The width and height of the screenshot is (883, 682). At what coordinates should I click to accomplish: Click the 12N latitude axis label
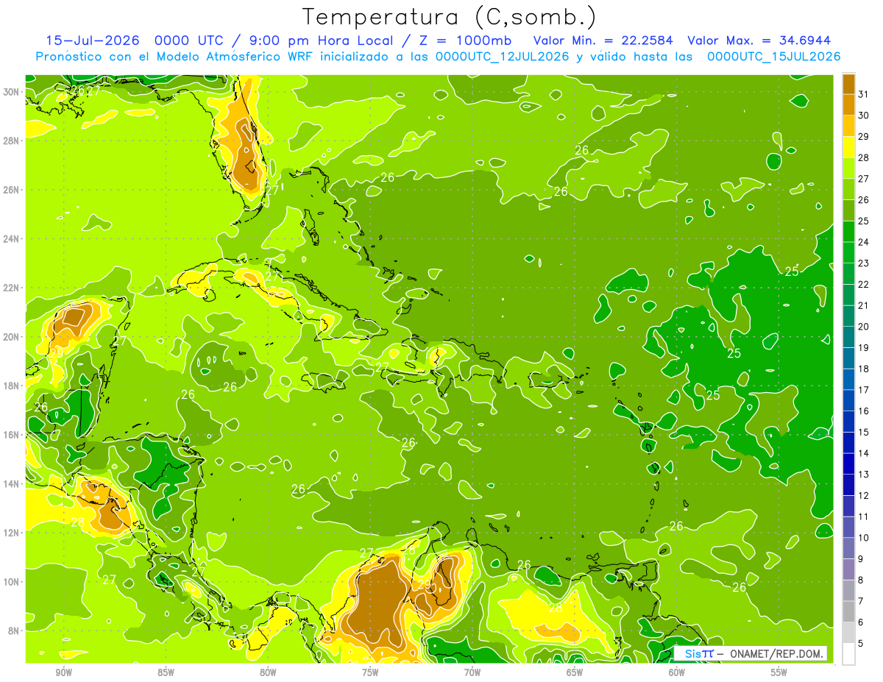12,532
